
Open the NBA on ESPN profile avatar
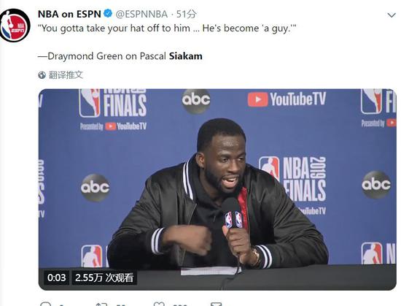click(15, 26)
